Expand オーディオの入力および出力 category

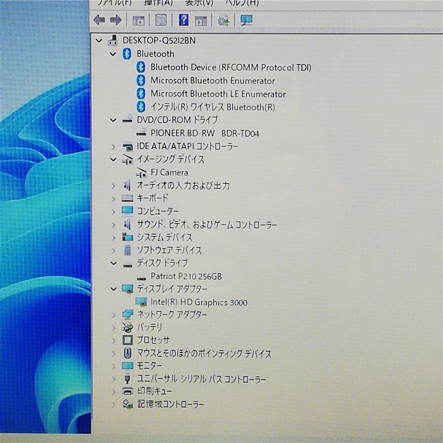tap(113, 186)
